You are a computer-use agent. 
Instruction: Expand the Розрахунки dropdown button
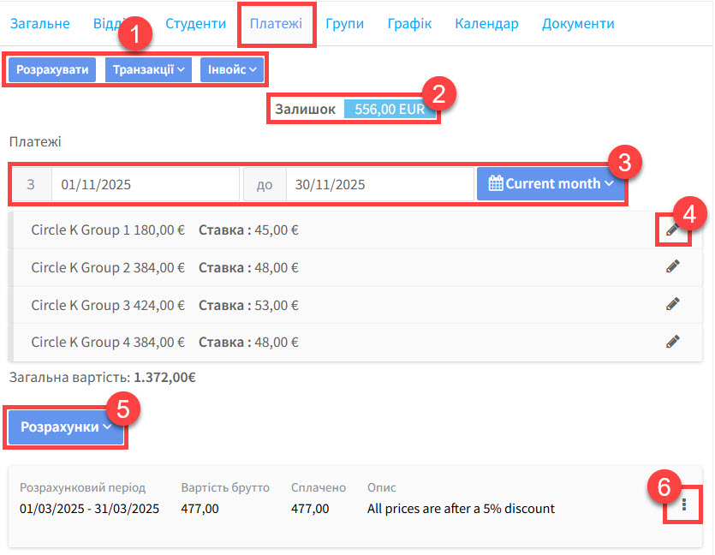(x=67, y=427)
